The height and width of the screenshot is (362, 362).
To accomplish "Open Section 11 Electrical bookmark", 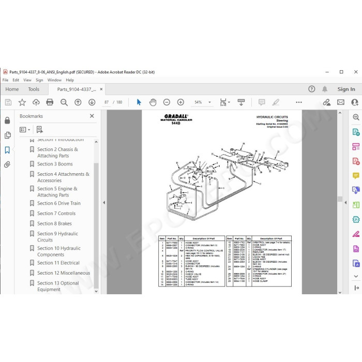I will pyautogui.click(x=58, y=263).
